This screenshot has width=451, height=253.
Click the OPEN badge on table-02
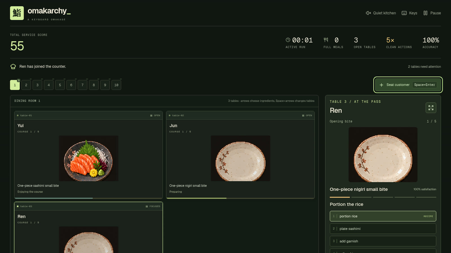pyautogui.click(x=307, y=116)
